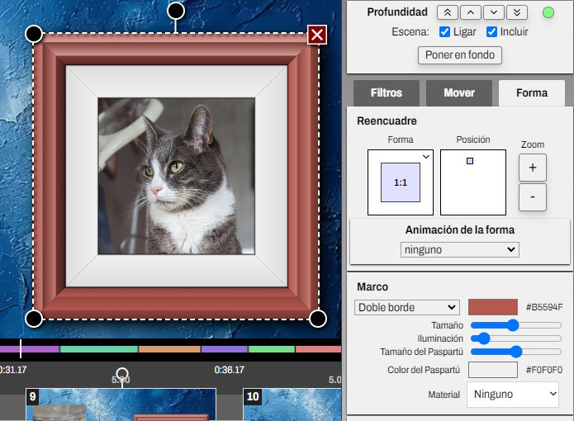Image resolution: width=574 pixels, height=421 pixels.
Task: Click the Poner en fondo button
Action: (x=460, y=55)
